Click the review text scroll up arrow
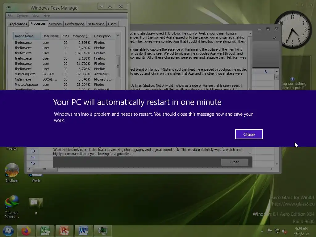Image resolution: width=316 pixels, height=237 pixels. tap(250, 34)
